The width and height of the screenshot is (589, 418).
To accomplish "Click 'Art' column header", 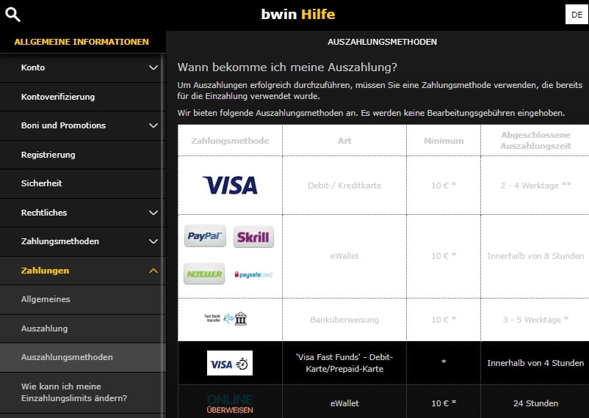I will tap(344, 141).
